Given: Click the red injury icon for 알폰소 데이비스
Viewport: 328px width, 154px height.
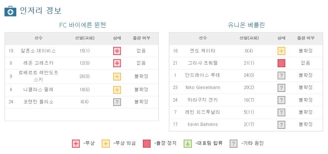Looking at the screenshot, I should [x=117, y=51].
